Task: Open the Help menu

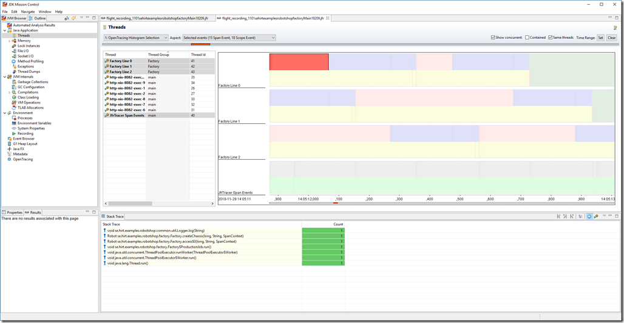Action: (59, 12)
